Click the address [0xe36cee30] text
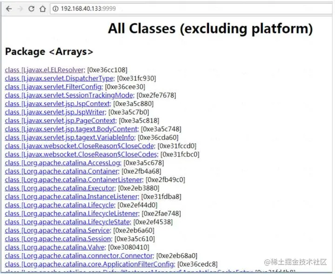Image resolution: width=335 pixels, height=274 pixels. pos(125,87)
